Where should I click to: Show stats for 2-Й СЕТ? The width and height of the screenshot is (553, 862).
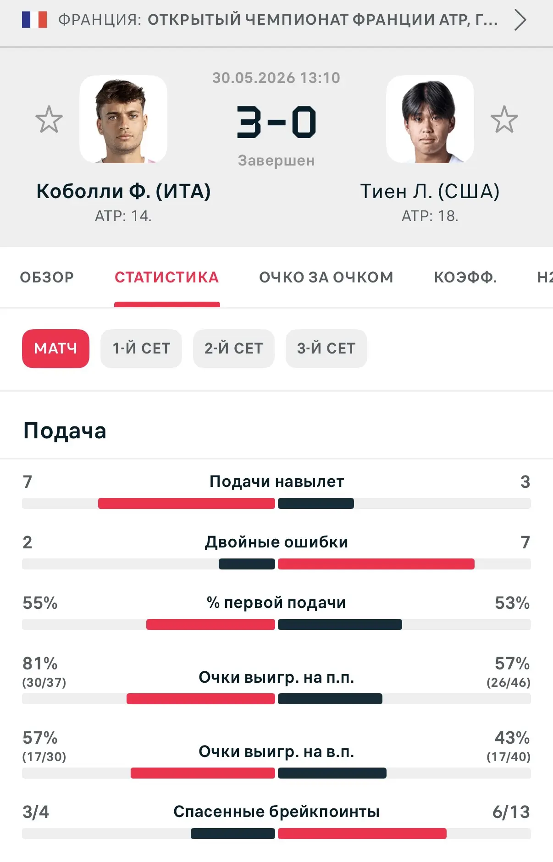(x=234, y=348)
